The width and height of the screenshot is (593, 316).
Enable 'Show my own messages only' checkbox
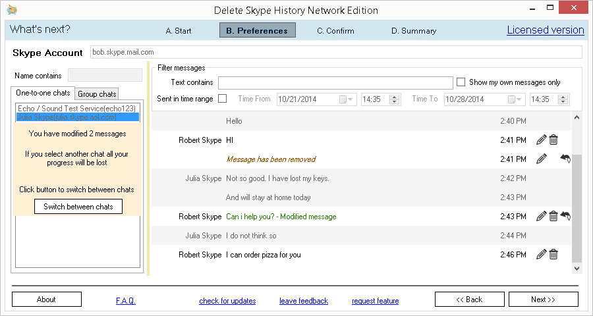coord(461,82)
